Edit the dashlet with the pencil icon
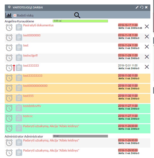The image size is (154, 158). coord(137,7)
